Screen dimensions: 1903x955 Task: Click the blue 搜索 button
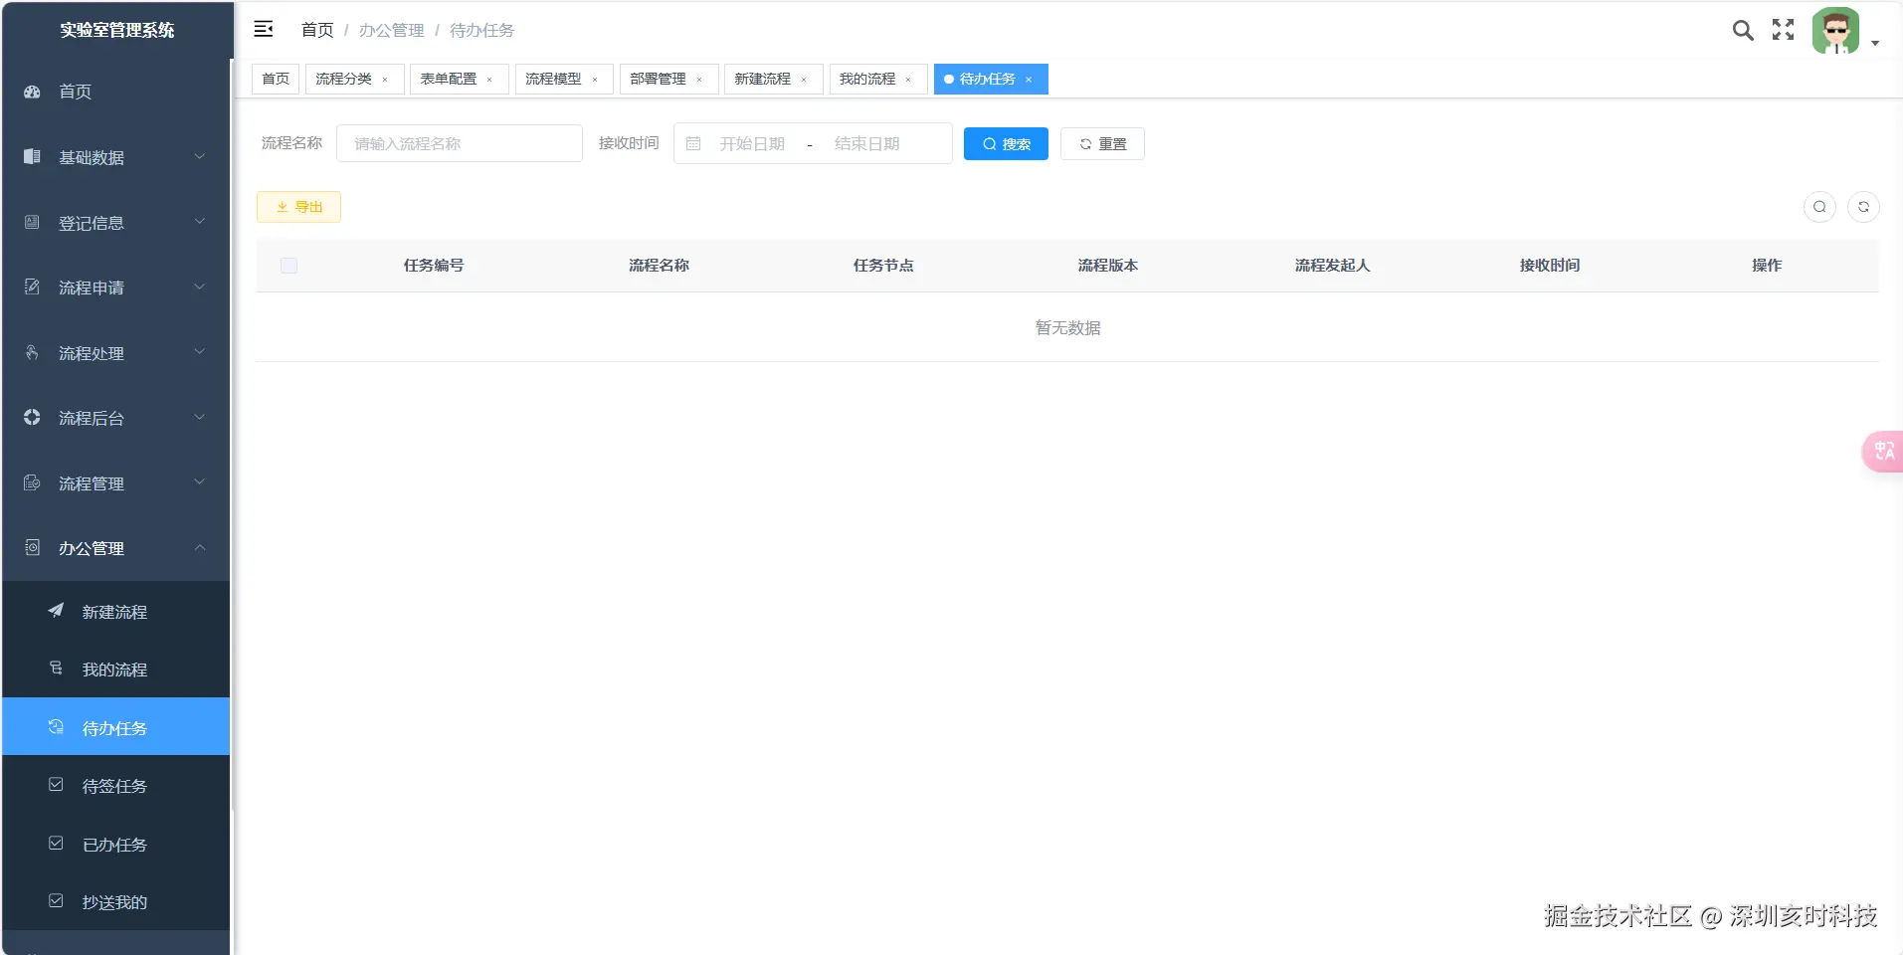pos(1006,144)
